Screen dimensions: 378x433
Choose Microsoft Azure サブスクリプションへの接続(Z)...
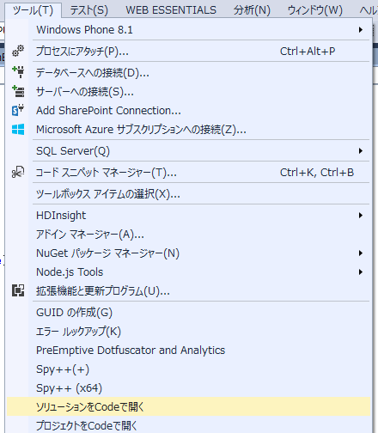188,130
